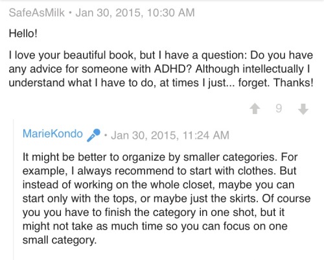The image size is (324, 260).
Task: Click the vote count number 9
Action: [279, 108]
